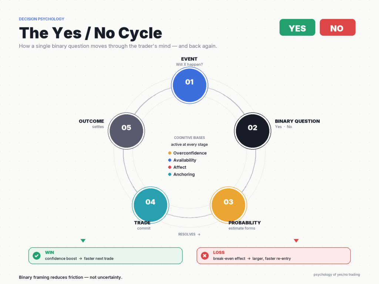
Task: Click the WIN outcome box
Action: click(x=105, y=256)
